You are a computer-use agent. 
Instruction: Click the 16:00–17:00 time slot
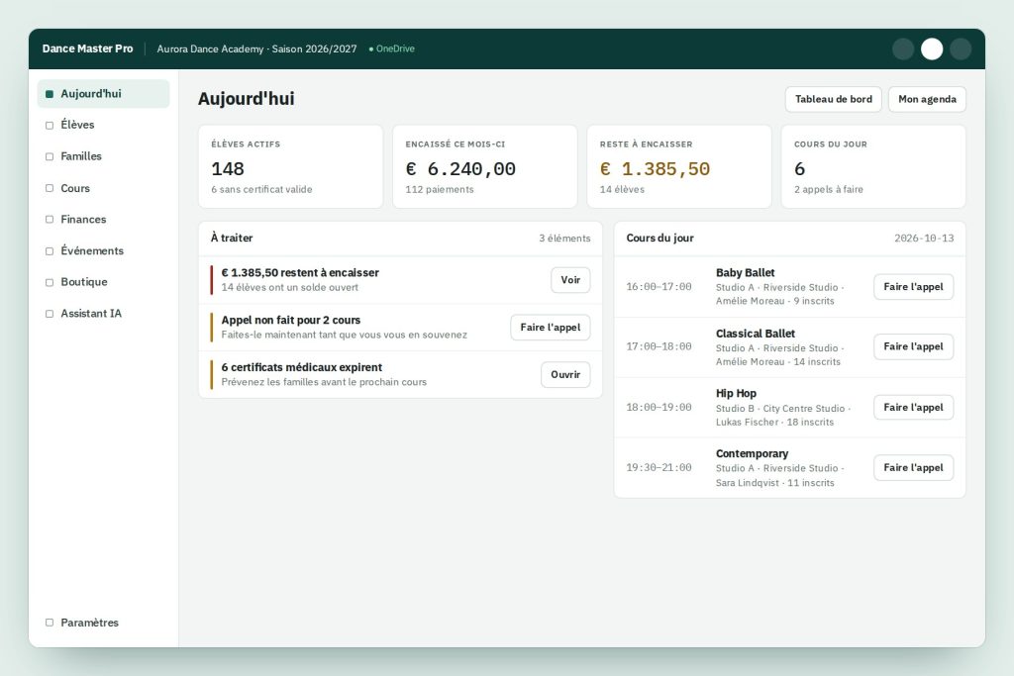click(659, 286)
